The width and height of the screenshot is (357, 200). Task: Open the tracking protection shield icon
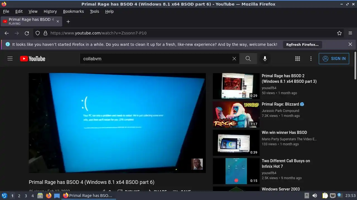(38, 33)
